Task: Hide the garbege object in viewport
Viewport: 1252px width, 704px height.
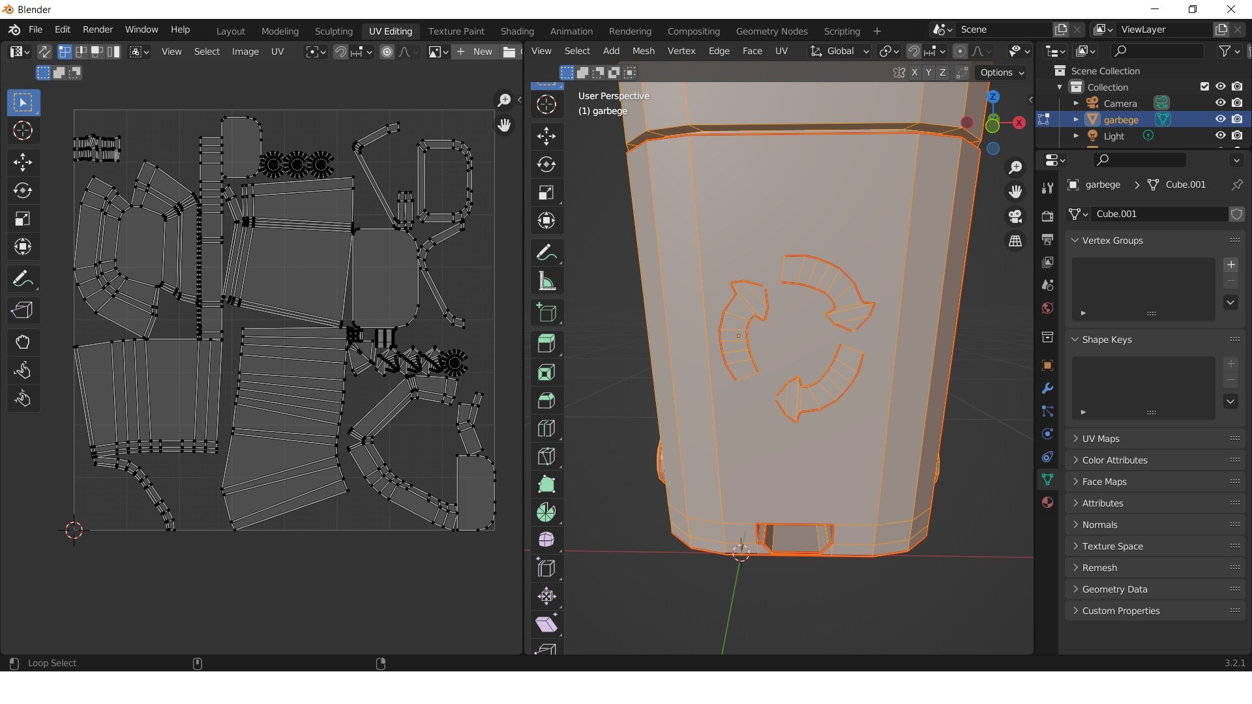Action: [1220, 119]
